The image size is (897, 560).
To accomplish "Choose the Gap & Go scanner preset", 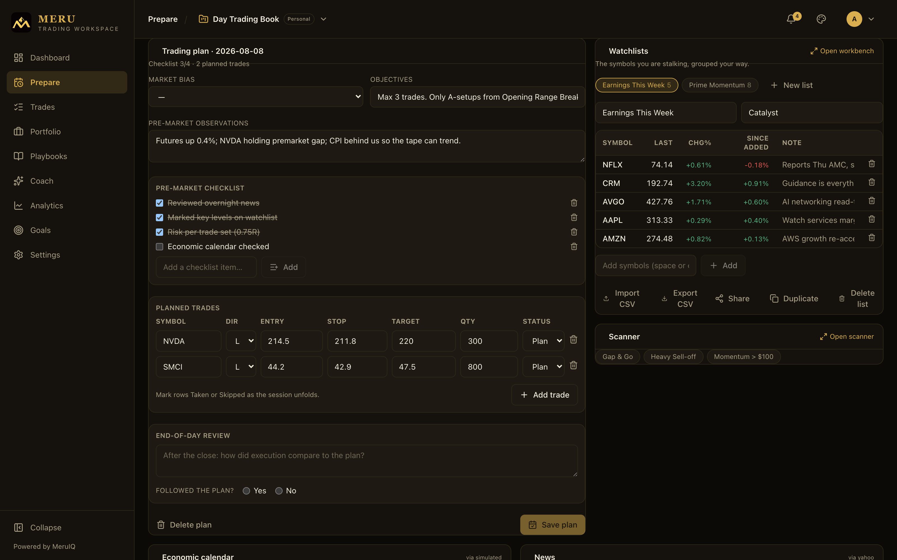I will click(618, 357).
